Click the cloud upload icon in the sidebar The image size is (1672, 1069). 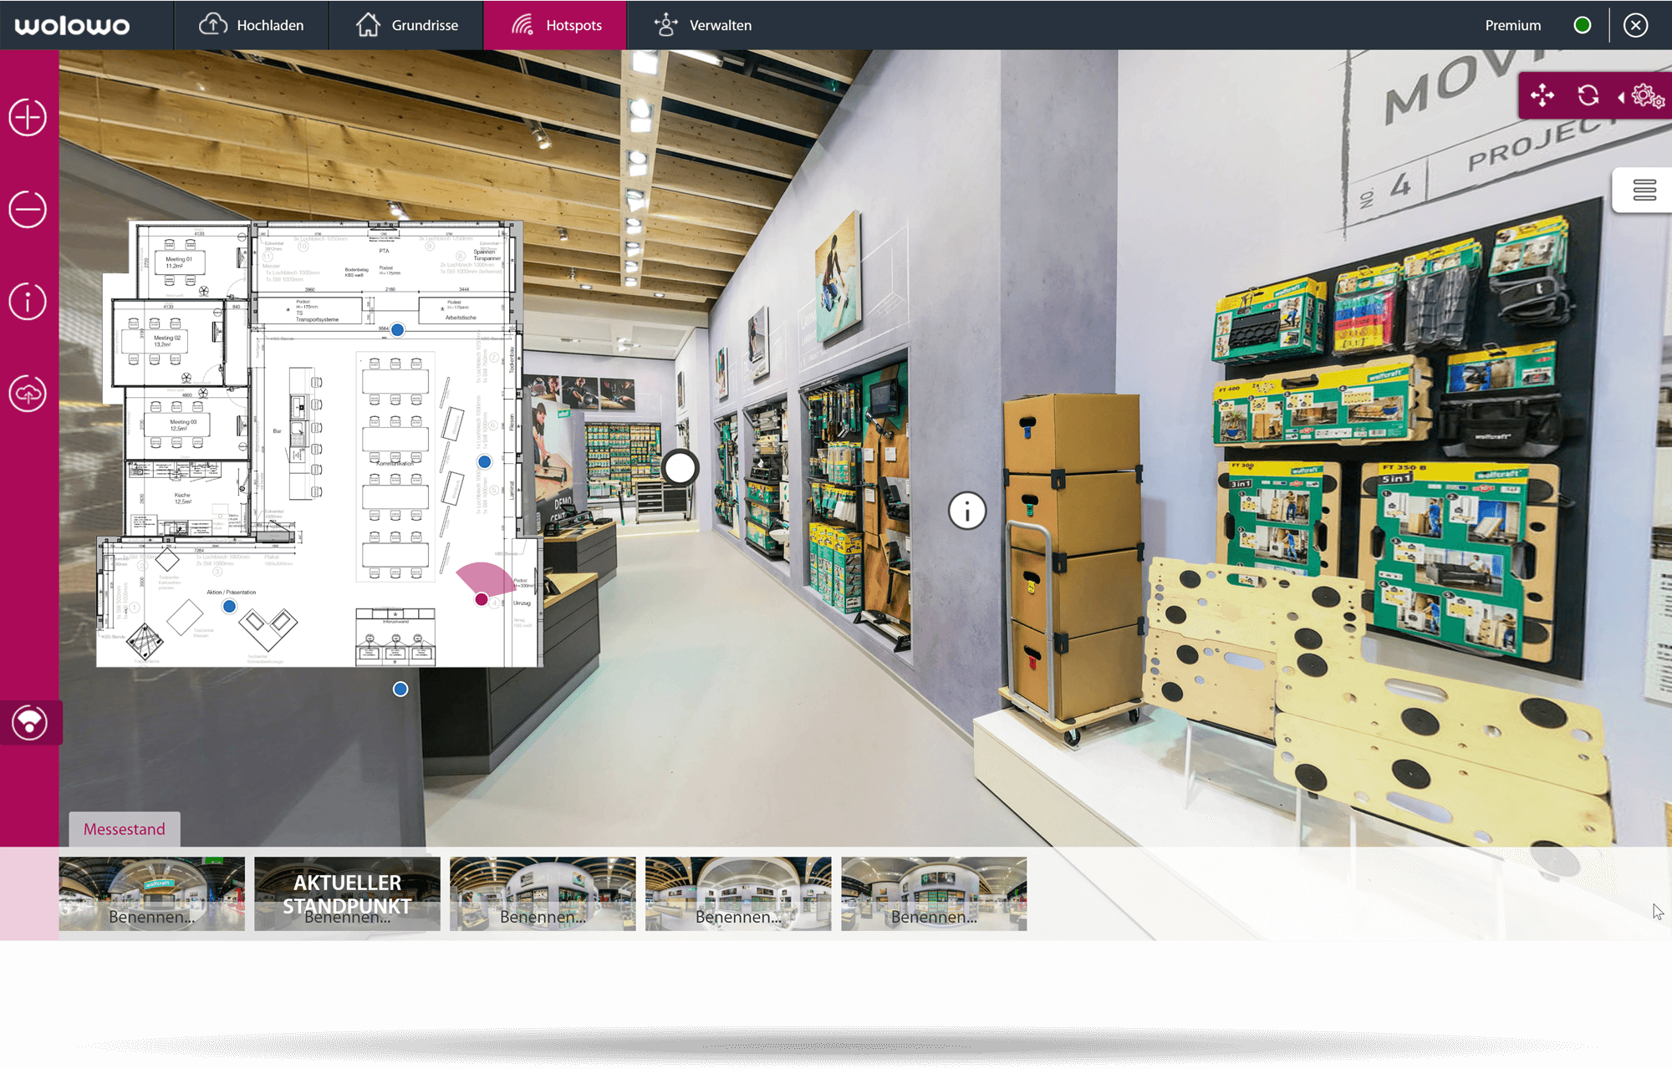pos(28,393)
